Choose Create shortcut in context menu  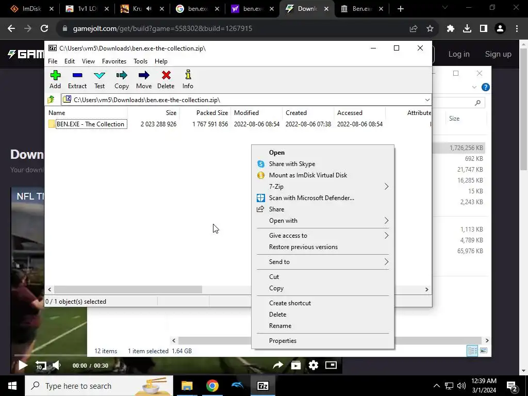tap(323, 303)
